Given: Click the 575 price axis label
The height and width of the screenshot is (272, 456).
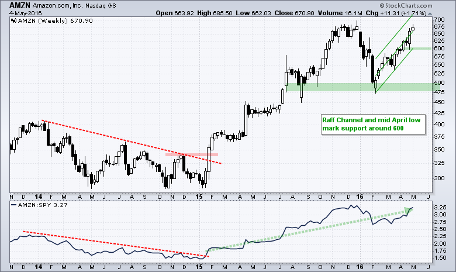Looking at the screenshot, I should point(439,56).
